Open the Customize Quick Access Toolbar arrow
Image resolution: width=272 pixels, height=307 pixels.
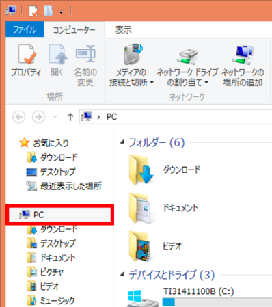click(x=61, y=12)
